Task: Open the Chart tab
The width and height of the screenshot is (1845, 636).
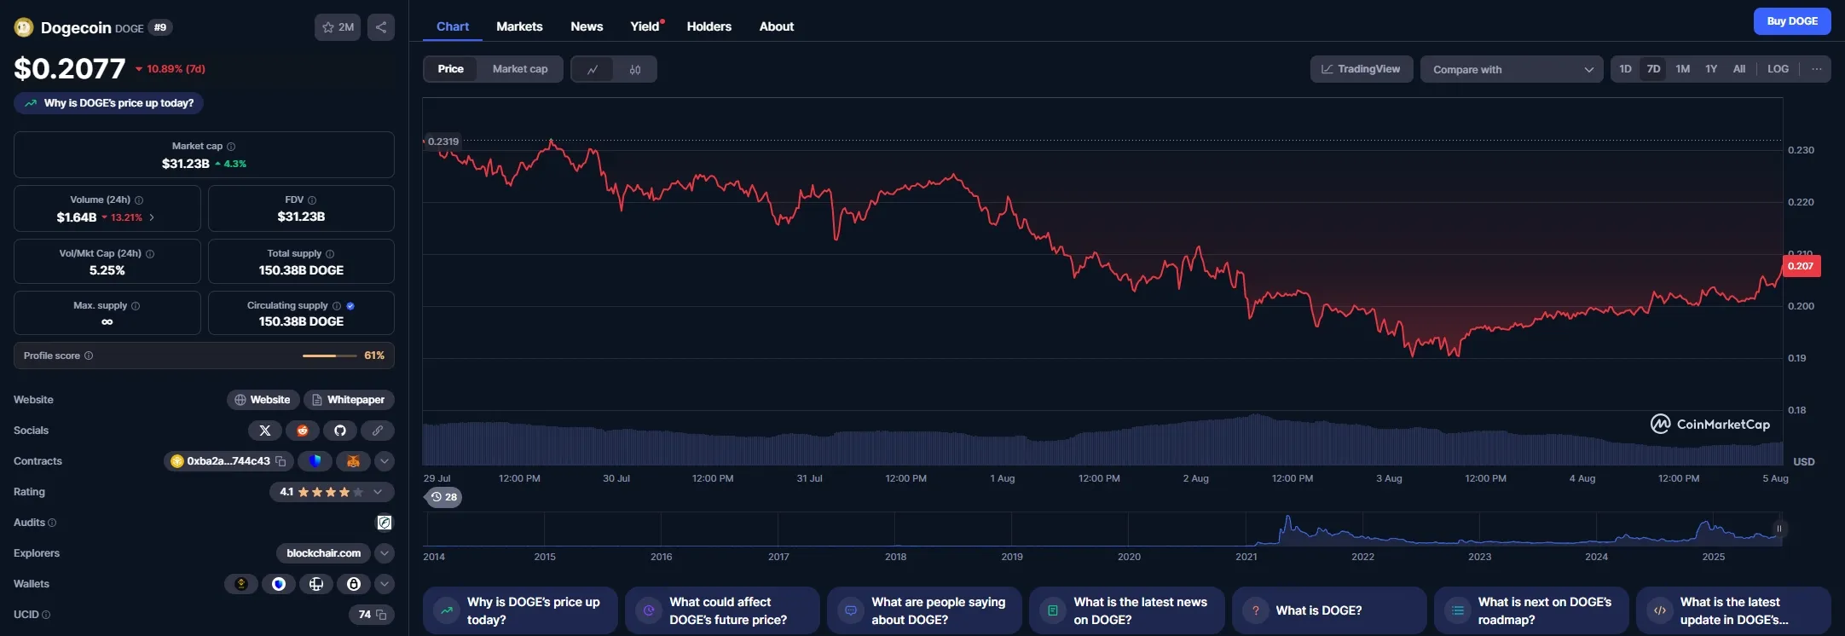Action: click(453, 26)
